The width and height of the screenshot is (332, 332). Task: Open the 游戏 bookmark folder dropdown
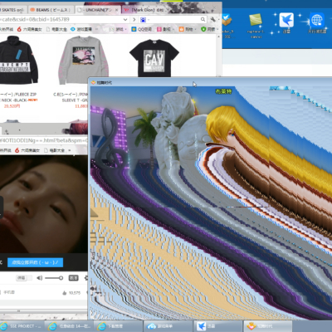click(118, 29)
